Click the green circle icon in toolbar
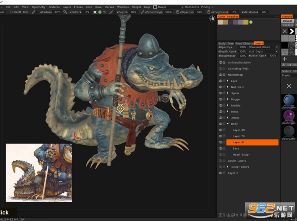Viewport: 297px width, 221px height. coord(100,12)
